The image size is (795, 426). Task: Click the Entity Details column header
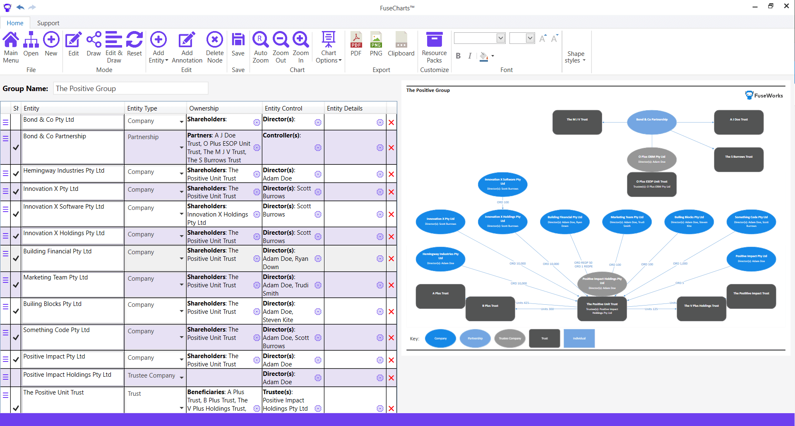355,108
